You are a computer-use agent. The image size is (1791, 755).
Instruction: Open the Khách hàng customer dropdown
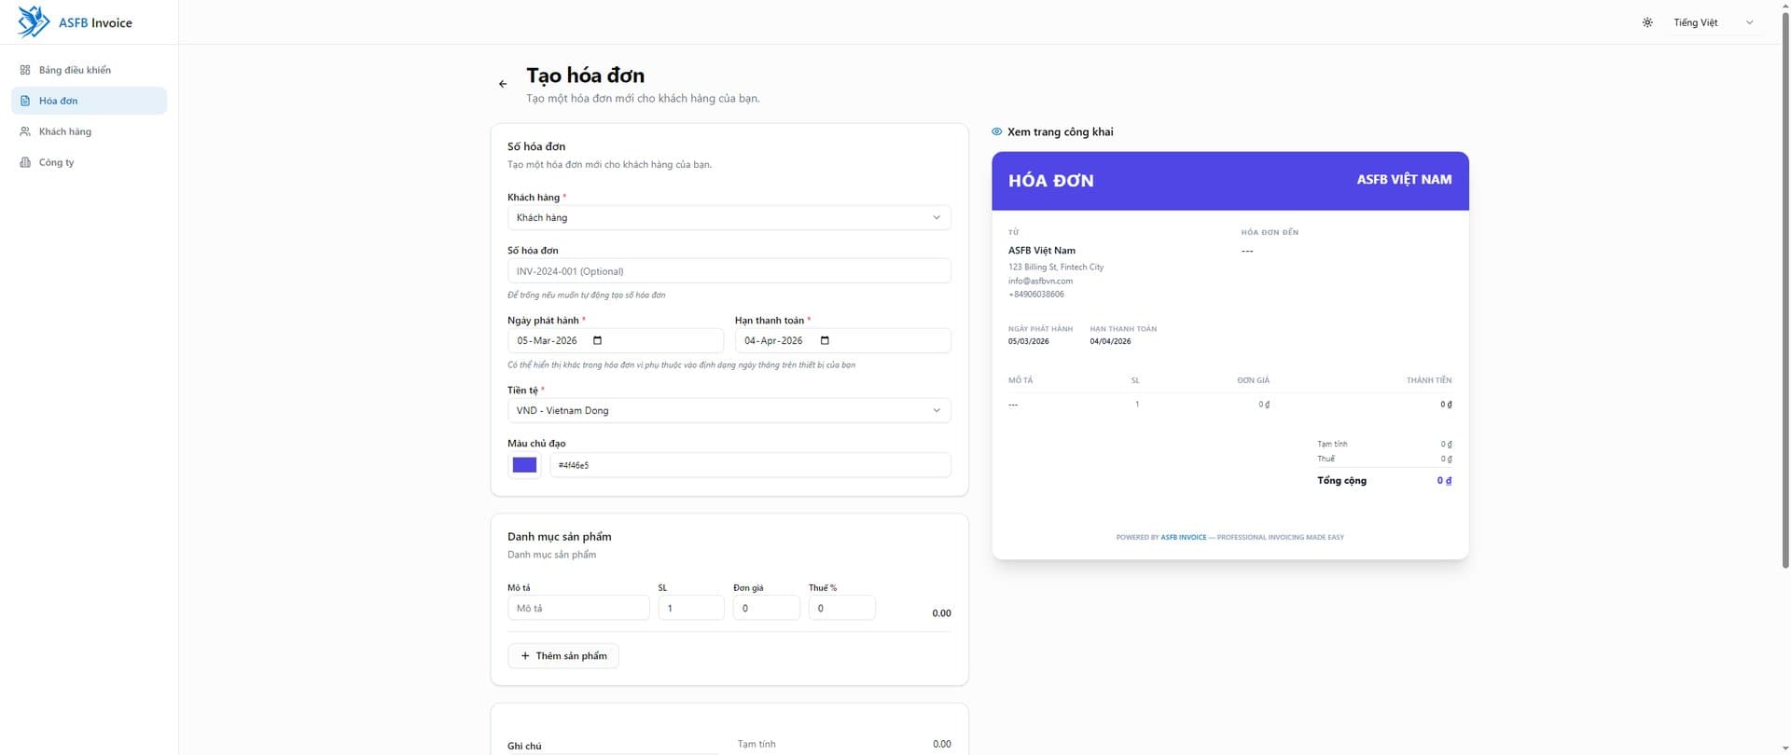click(729, 217)
